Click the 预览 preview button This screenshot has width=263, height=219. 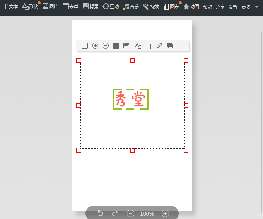point(207,7)
